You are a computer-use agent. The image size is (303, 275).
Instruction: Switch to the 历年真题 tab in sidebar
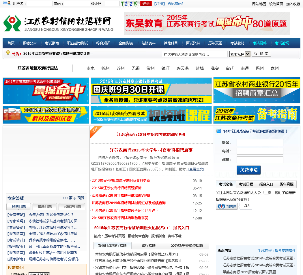[x=286, y=184]
